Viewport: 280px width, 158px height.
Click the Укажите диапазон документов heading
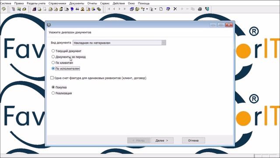tap(70, 32)
